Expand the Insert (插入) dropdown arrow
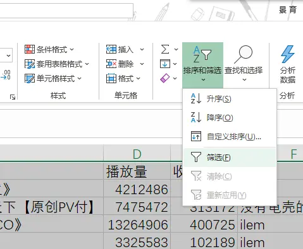 pyautogui.click(x=142, y=50)
